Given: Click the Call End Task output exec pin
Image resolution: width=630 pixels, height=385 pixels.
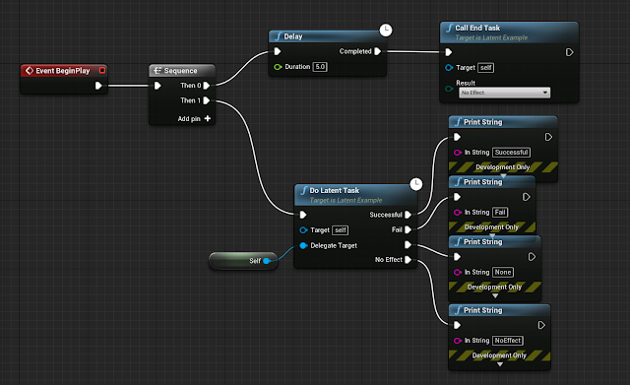Looking at the screenshot, I should click(569, 52).
